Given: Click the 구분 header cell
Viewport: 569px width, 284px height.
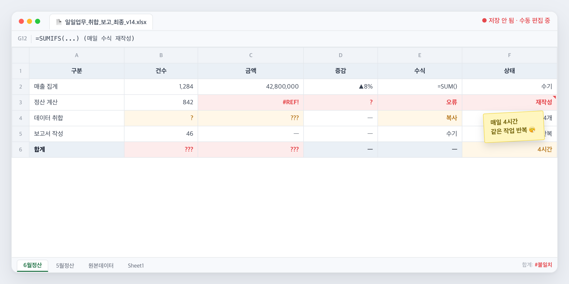Looking at the screenshot, I should point(77,71).
